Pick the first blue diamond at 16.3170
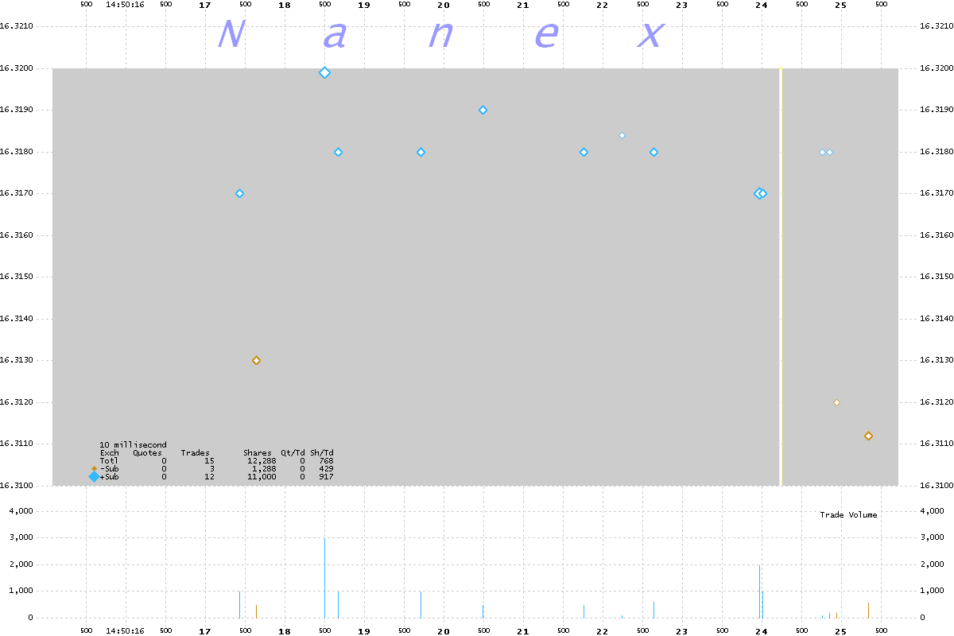This screenshot has height=636, width=954. point(239,193)
